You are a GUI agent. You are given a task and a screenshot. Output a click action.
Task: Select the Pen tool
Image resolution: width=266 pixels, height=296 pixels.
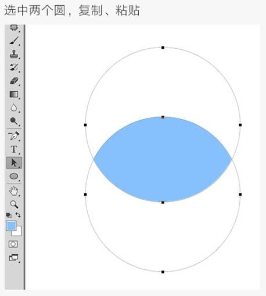pyautogui.click(x=14, y=136)
